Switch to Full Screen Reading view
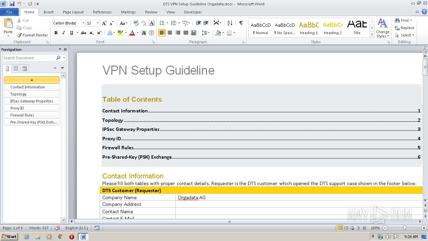Viewport: 428px width, 241px height. [x=346, y=228]
